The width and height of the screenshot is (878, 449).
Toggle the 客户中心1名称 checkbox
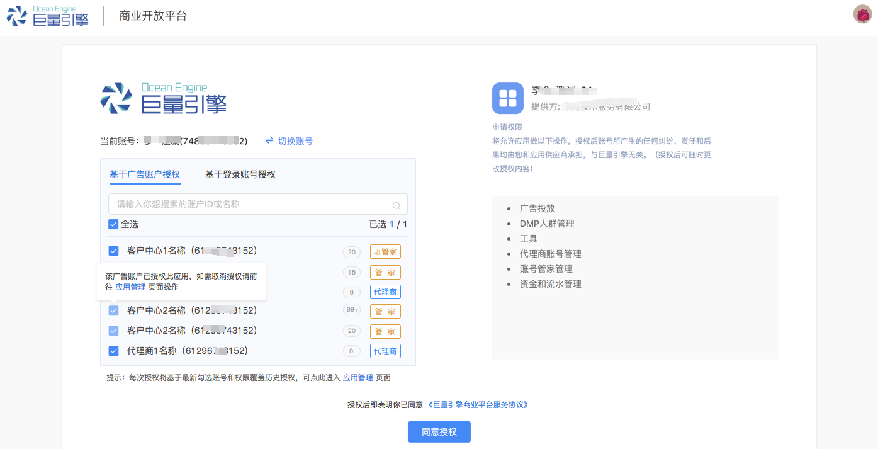(113, 251)
